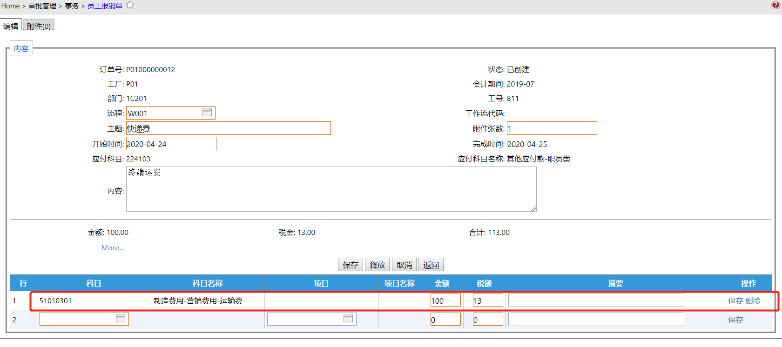
Task: Switch to the 附件(0) tab
Action: [39, 26]
